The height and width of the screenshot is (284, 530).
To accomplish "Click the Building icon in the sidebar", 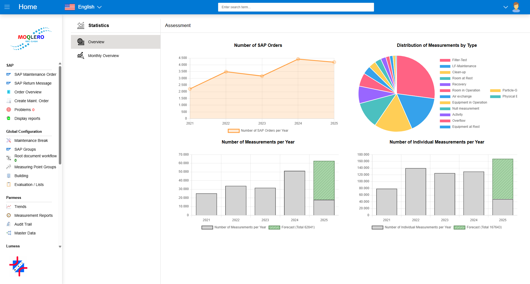I will click(9, 176).
